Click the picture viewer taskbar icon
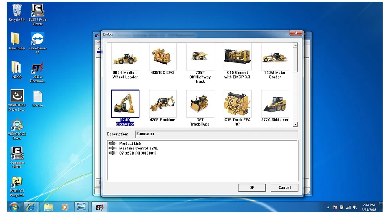Image resolution: width=389 pixels, height=215 pixels. click(81, 207)
